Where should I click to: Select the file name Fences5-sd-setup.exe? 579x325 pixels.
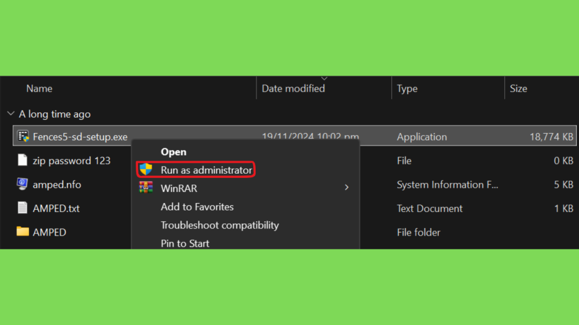(x=80, y=137)
